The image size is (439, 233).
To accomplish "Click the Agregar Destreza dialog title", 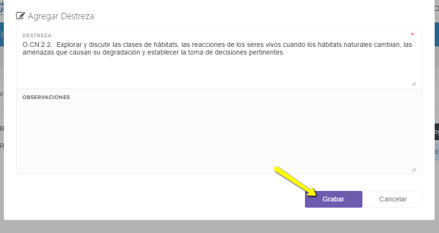I will pos(61,16).
